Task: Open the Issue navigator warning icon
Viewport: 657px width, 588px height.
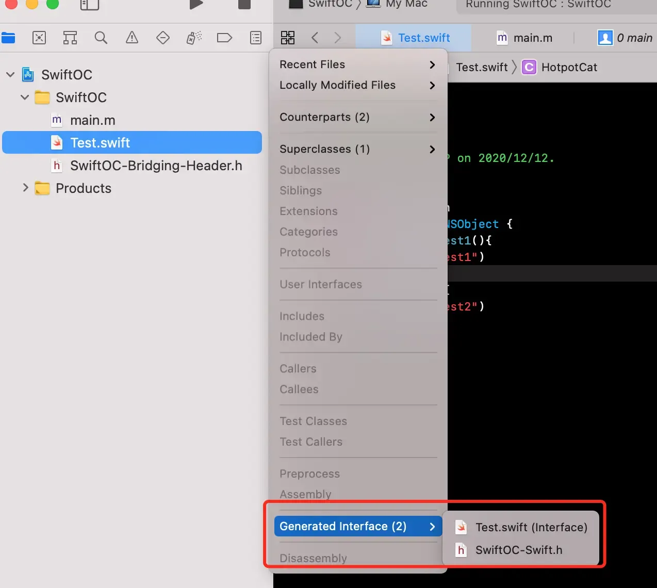Action: [132, 38]
